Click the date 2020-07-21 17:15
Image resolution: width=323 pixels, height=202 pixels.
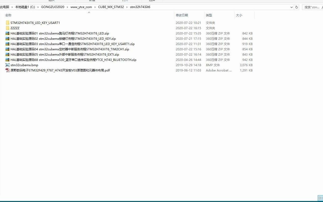188,39
